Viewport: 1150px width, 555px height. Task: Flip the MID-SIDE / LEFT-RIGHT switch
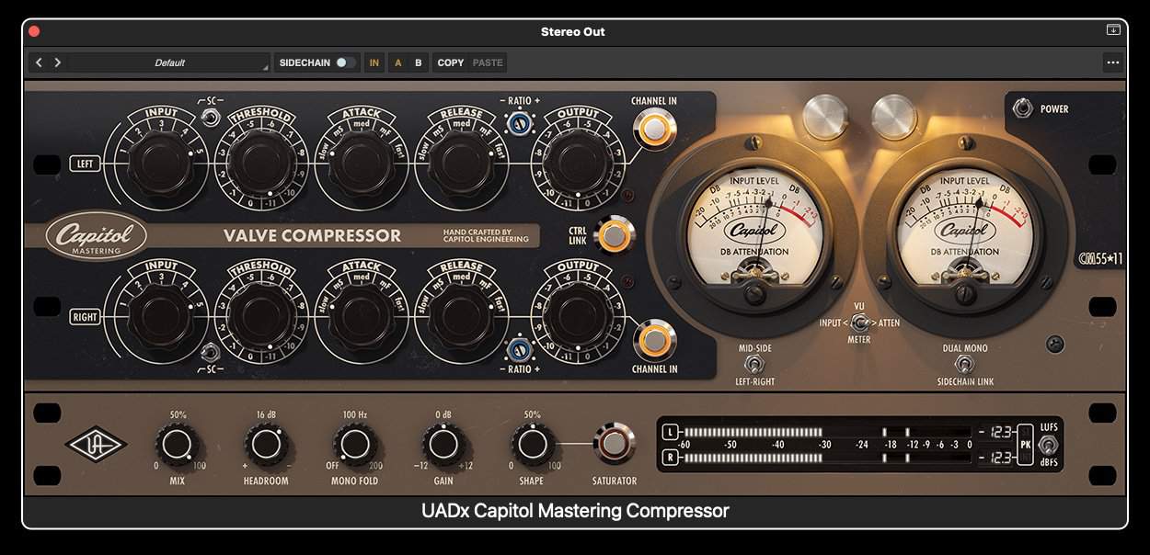(753, 365)
